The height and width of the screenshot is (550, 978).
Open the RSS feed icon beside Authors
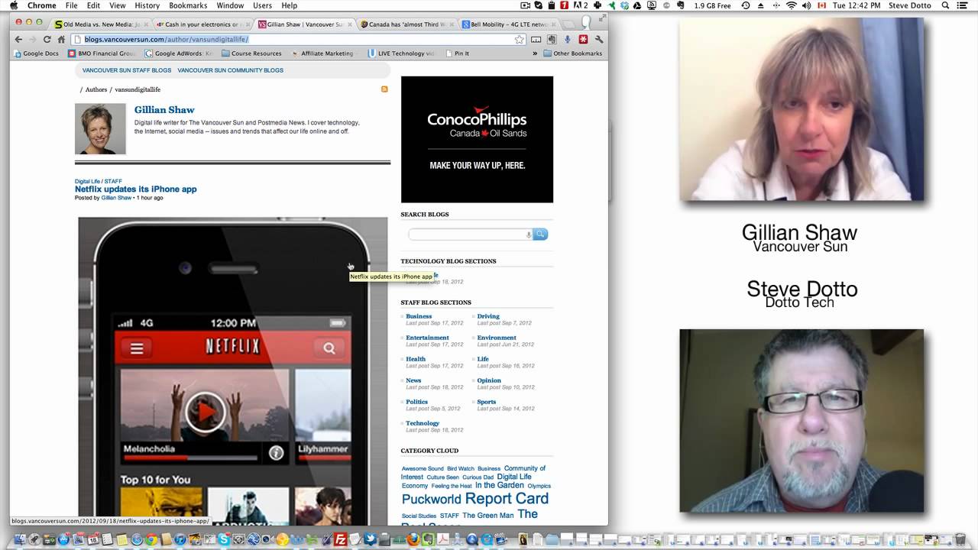(384, 89)
